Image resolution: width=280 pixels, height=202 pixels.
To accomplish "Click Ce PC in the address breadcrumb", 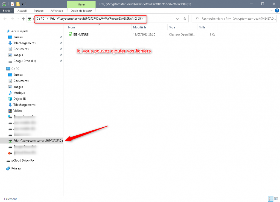I will click(x=40, y=19).
